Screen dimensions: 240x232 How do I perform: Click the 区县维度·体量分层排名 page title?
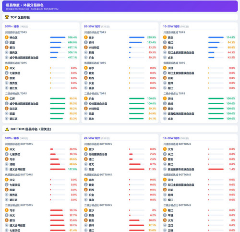pos(25,5)
